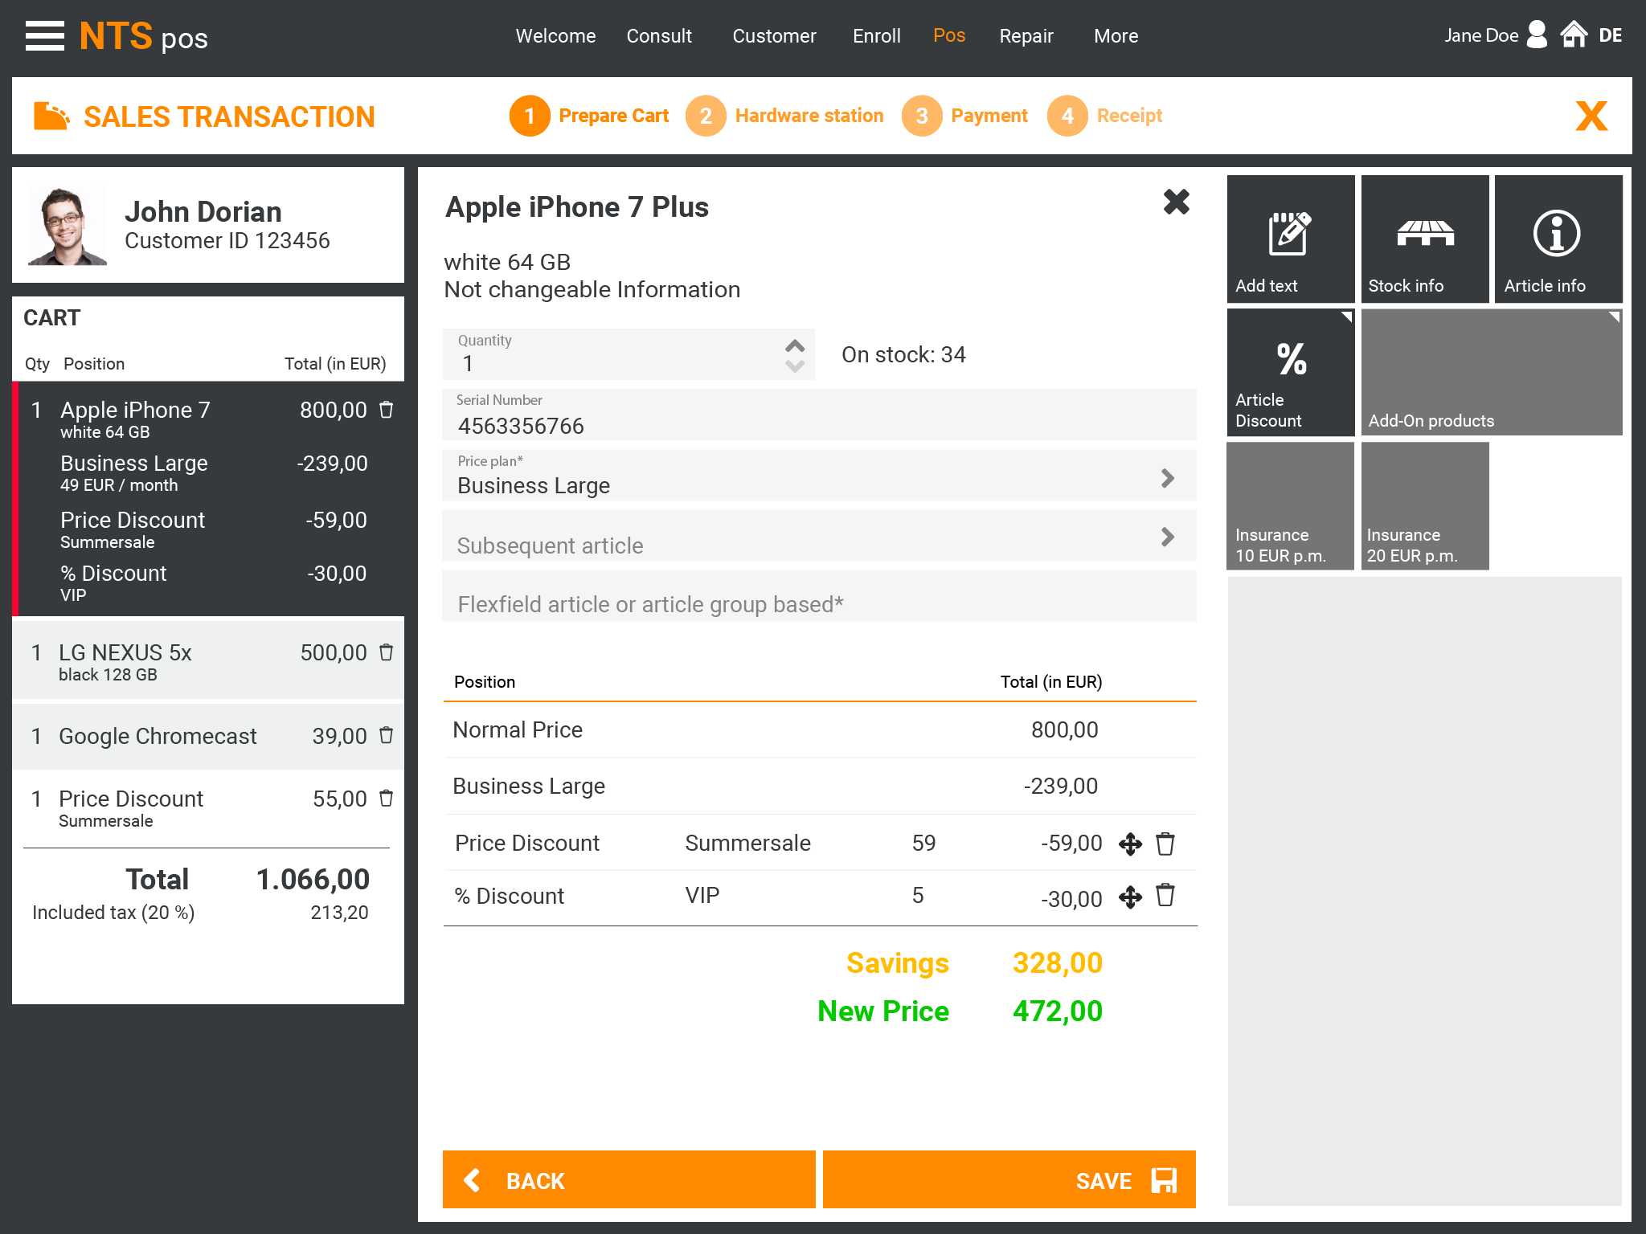This screenshot has height=1234, width=1646.
Task: Click the cart Total 1.066,00
Action: (x=313, y=879)
